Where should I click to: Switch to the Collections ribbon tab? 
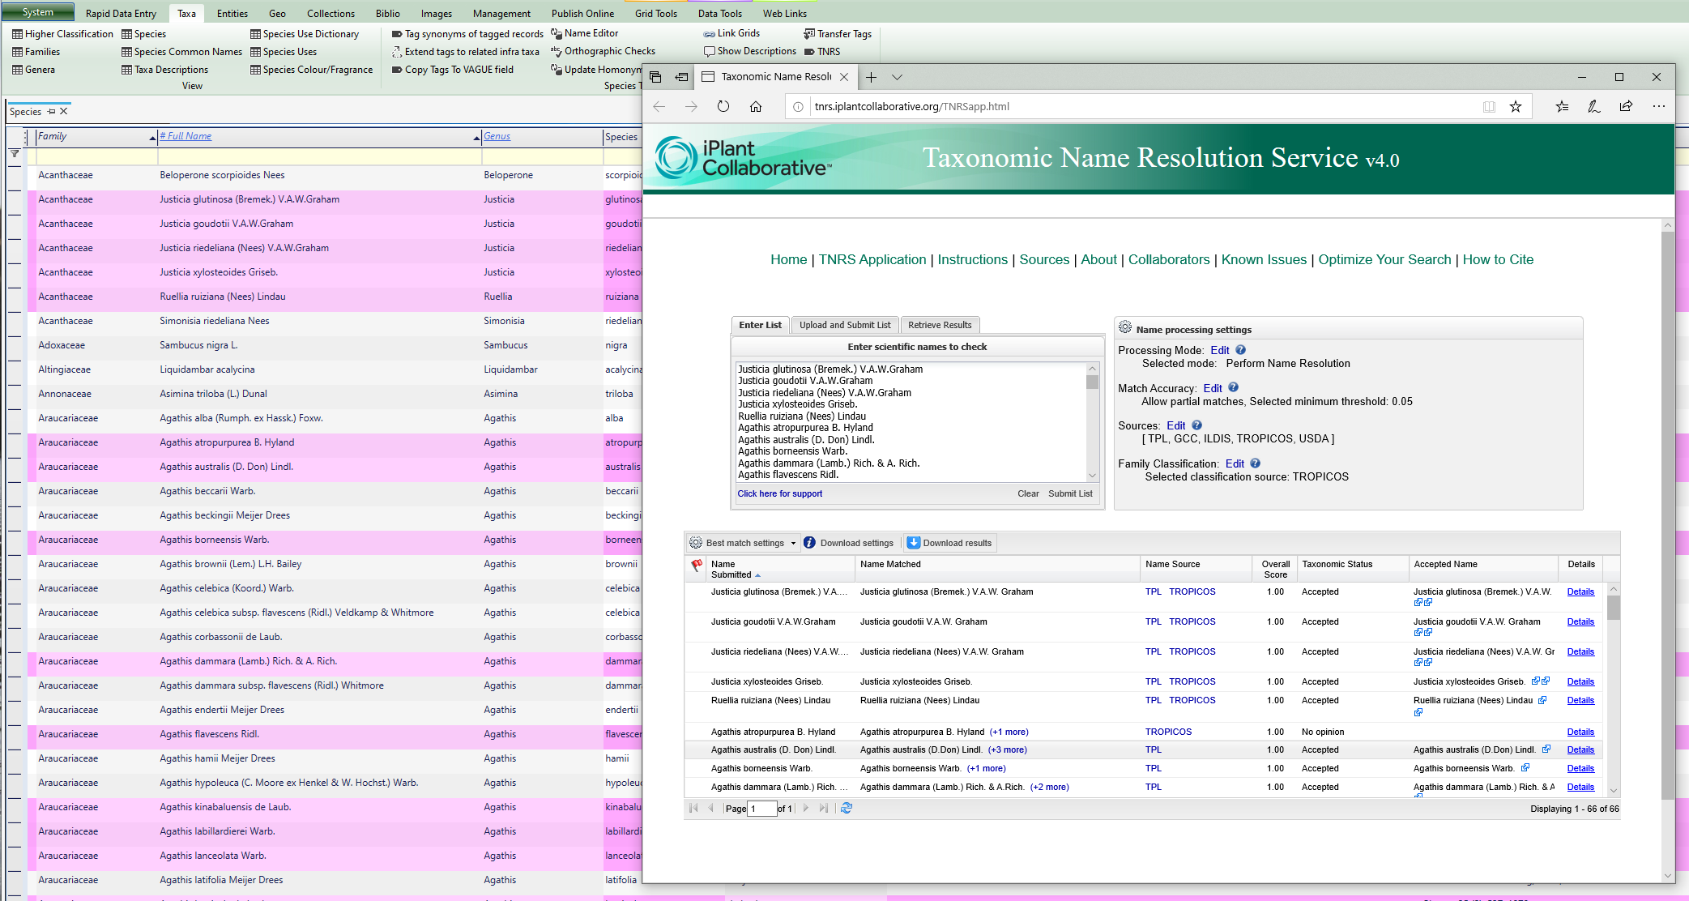[331, 13]
